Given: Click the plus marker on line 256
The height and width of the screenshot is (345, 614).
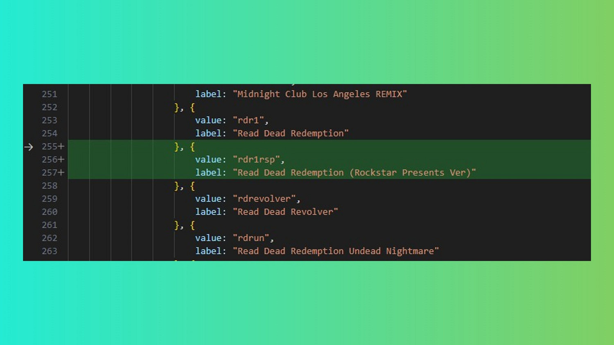Looking at the screenshot, I should [x=61, y=159].
